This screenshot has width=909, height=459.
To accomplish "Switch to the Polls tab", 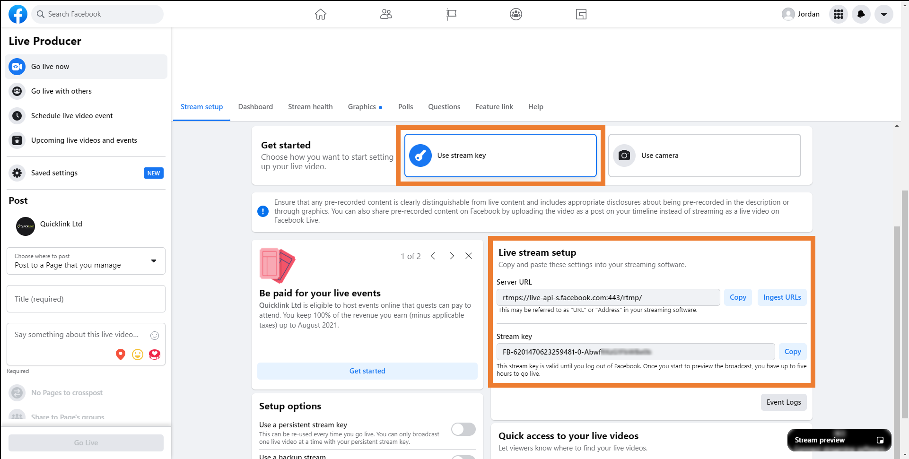I will 405,107.
